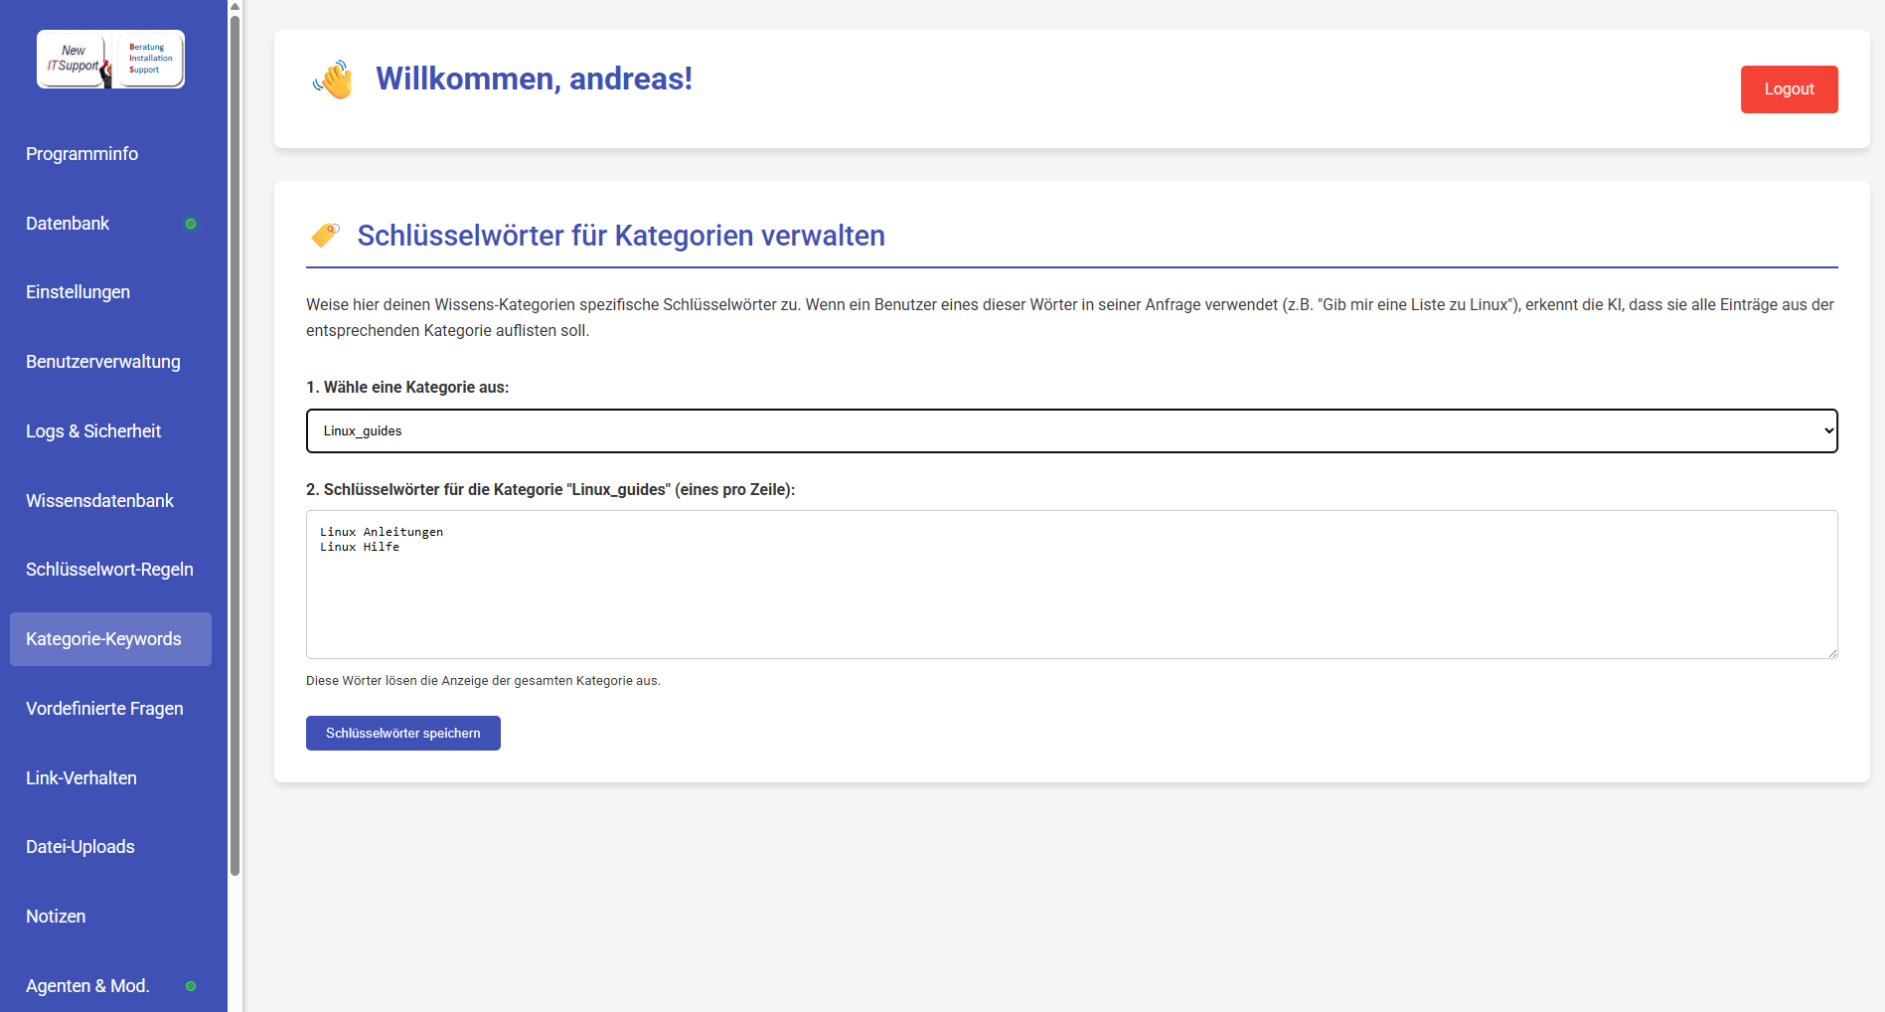Navigate to Logs & Sicherheit
Image resolution: width=1885 pixels, height=1012 pixels.
(x=93, y=431)
